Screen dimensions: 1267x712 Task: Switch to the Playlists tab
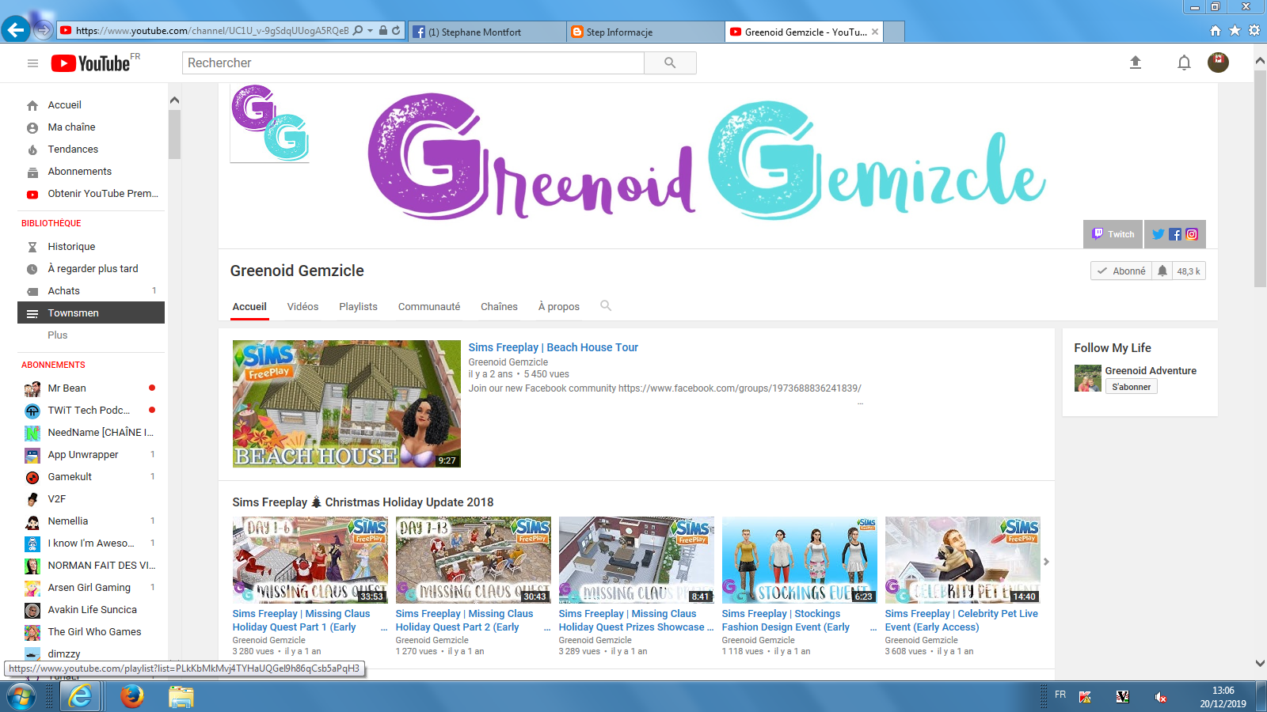pyautogui.click(x=358, y=307)
